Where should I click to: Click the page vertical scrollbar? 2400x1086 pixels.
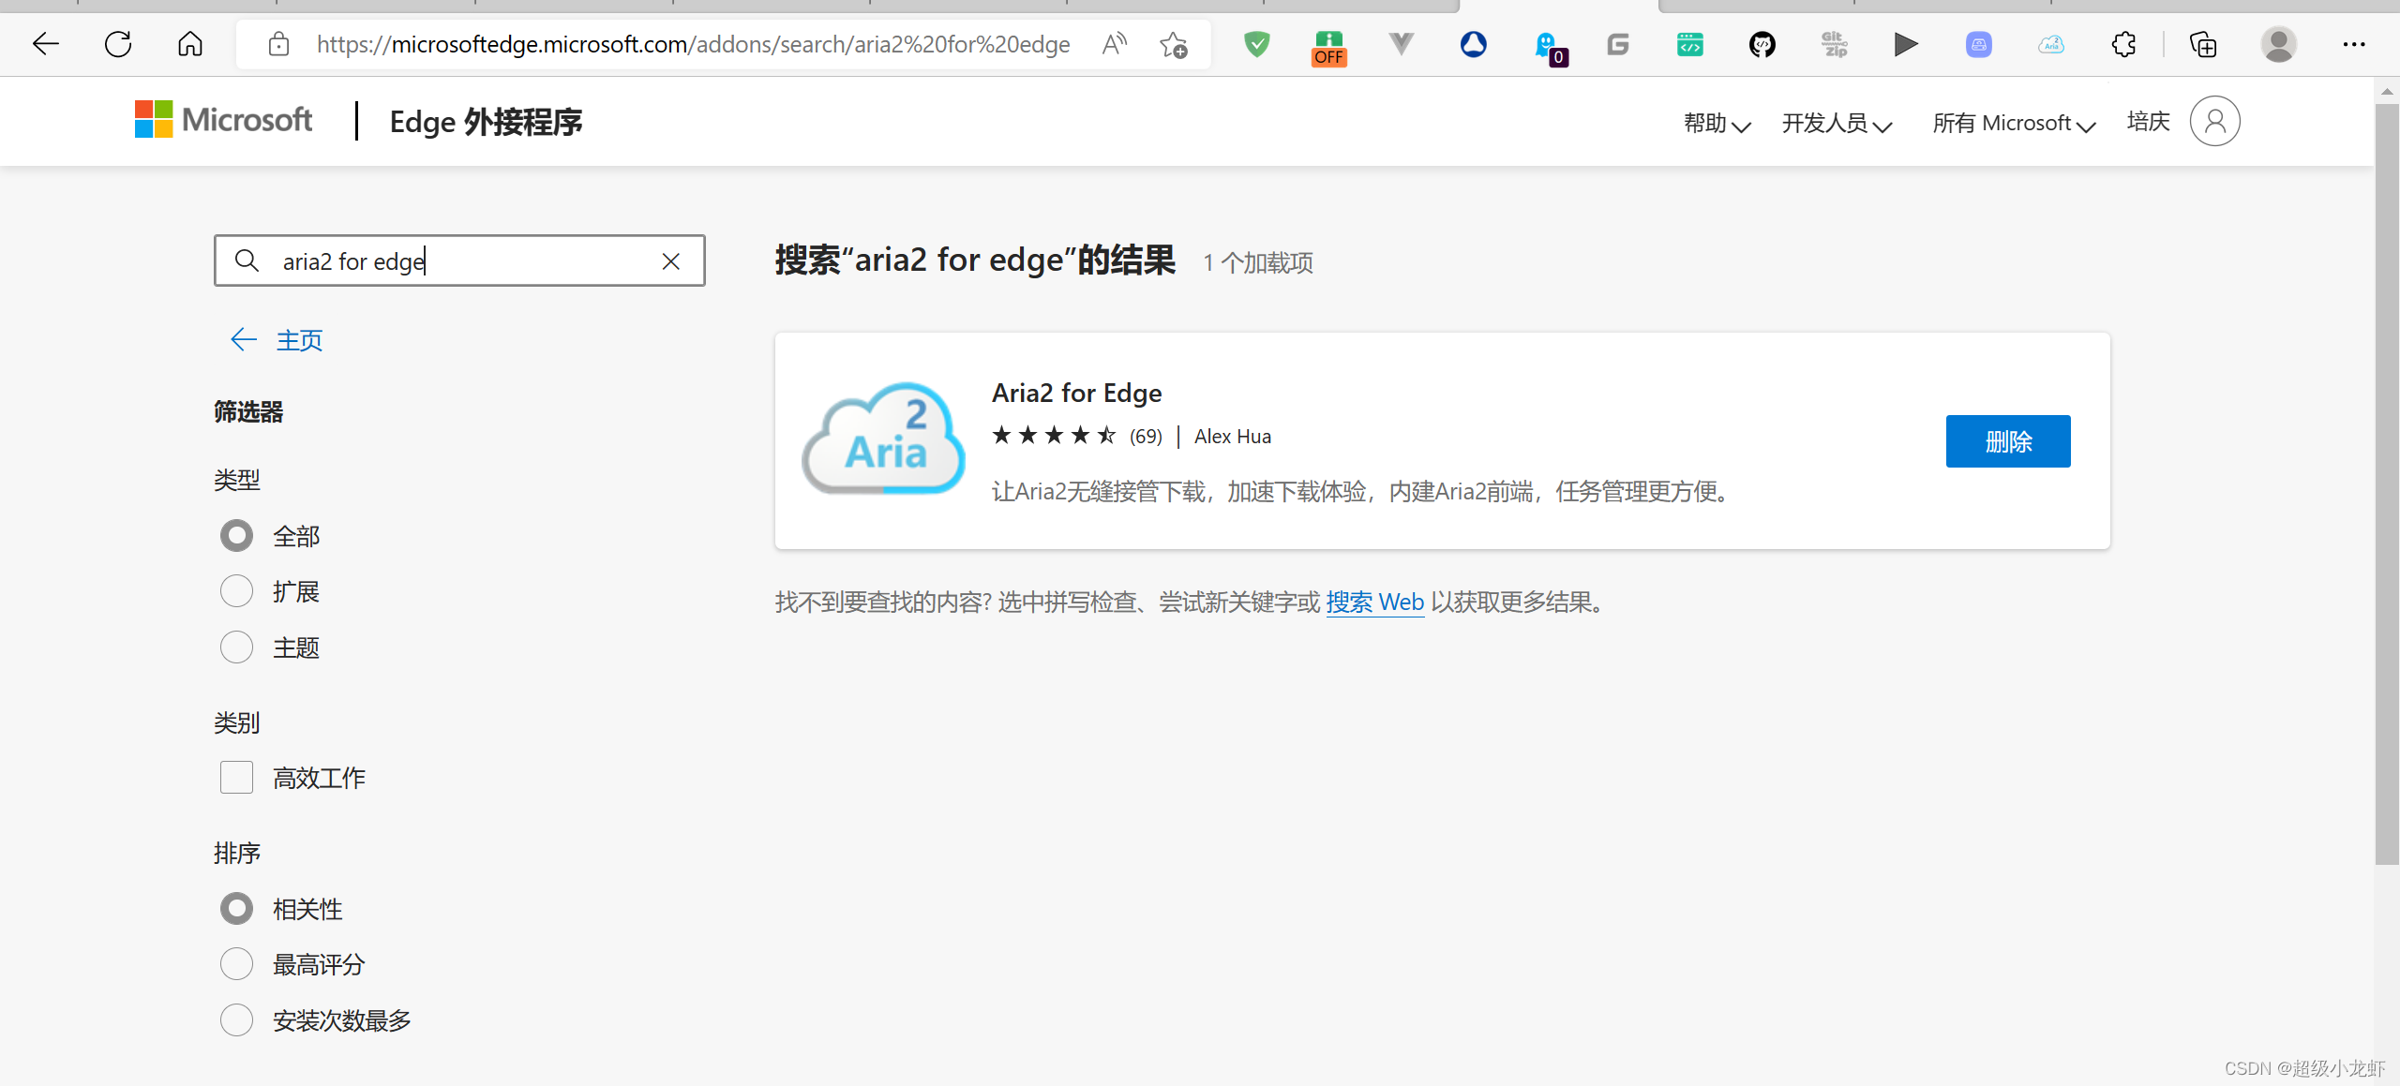pyautogui.click(x=2387, y=484)
